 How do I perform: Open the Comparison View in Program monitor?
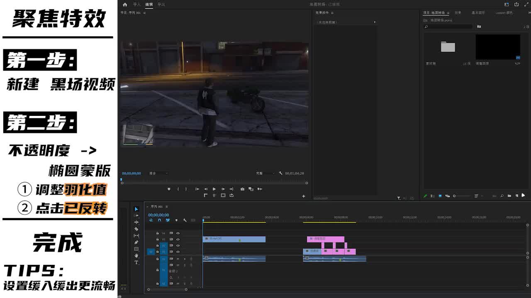click(251, 189)
